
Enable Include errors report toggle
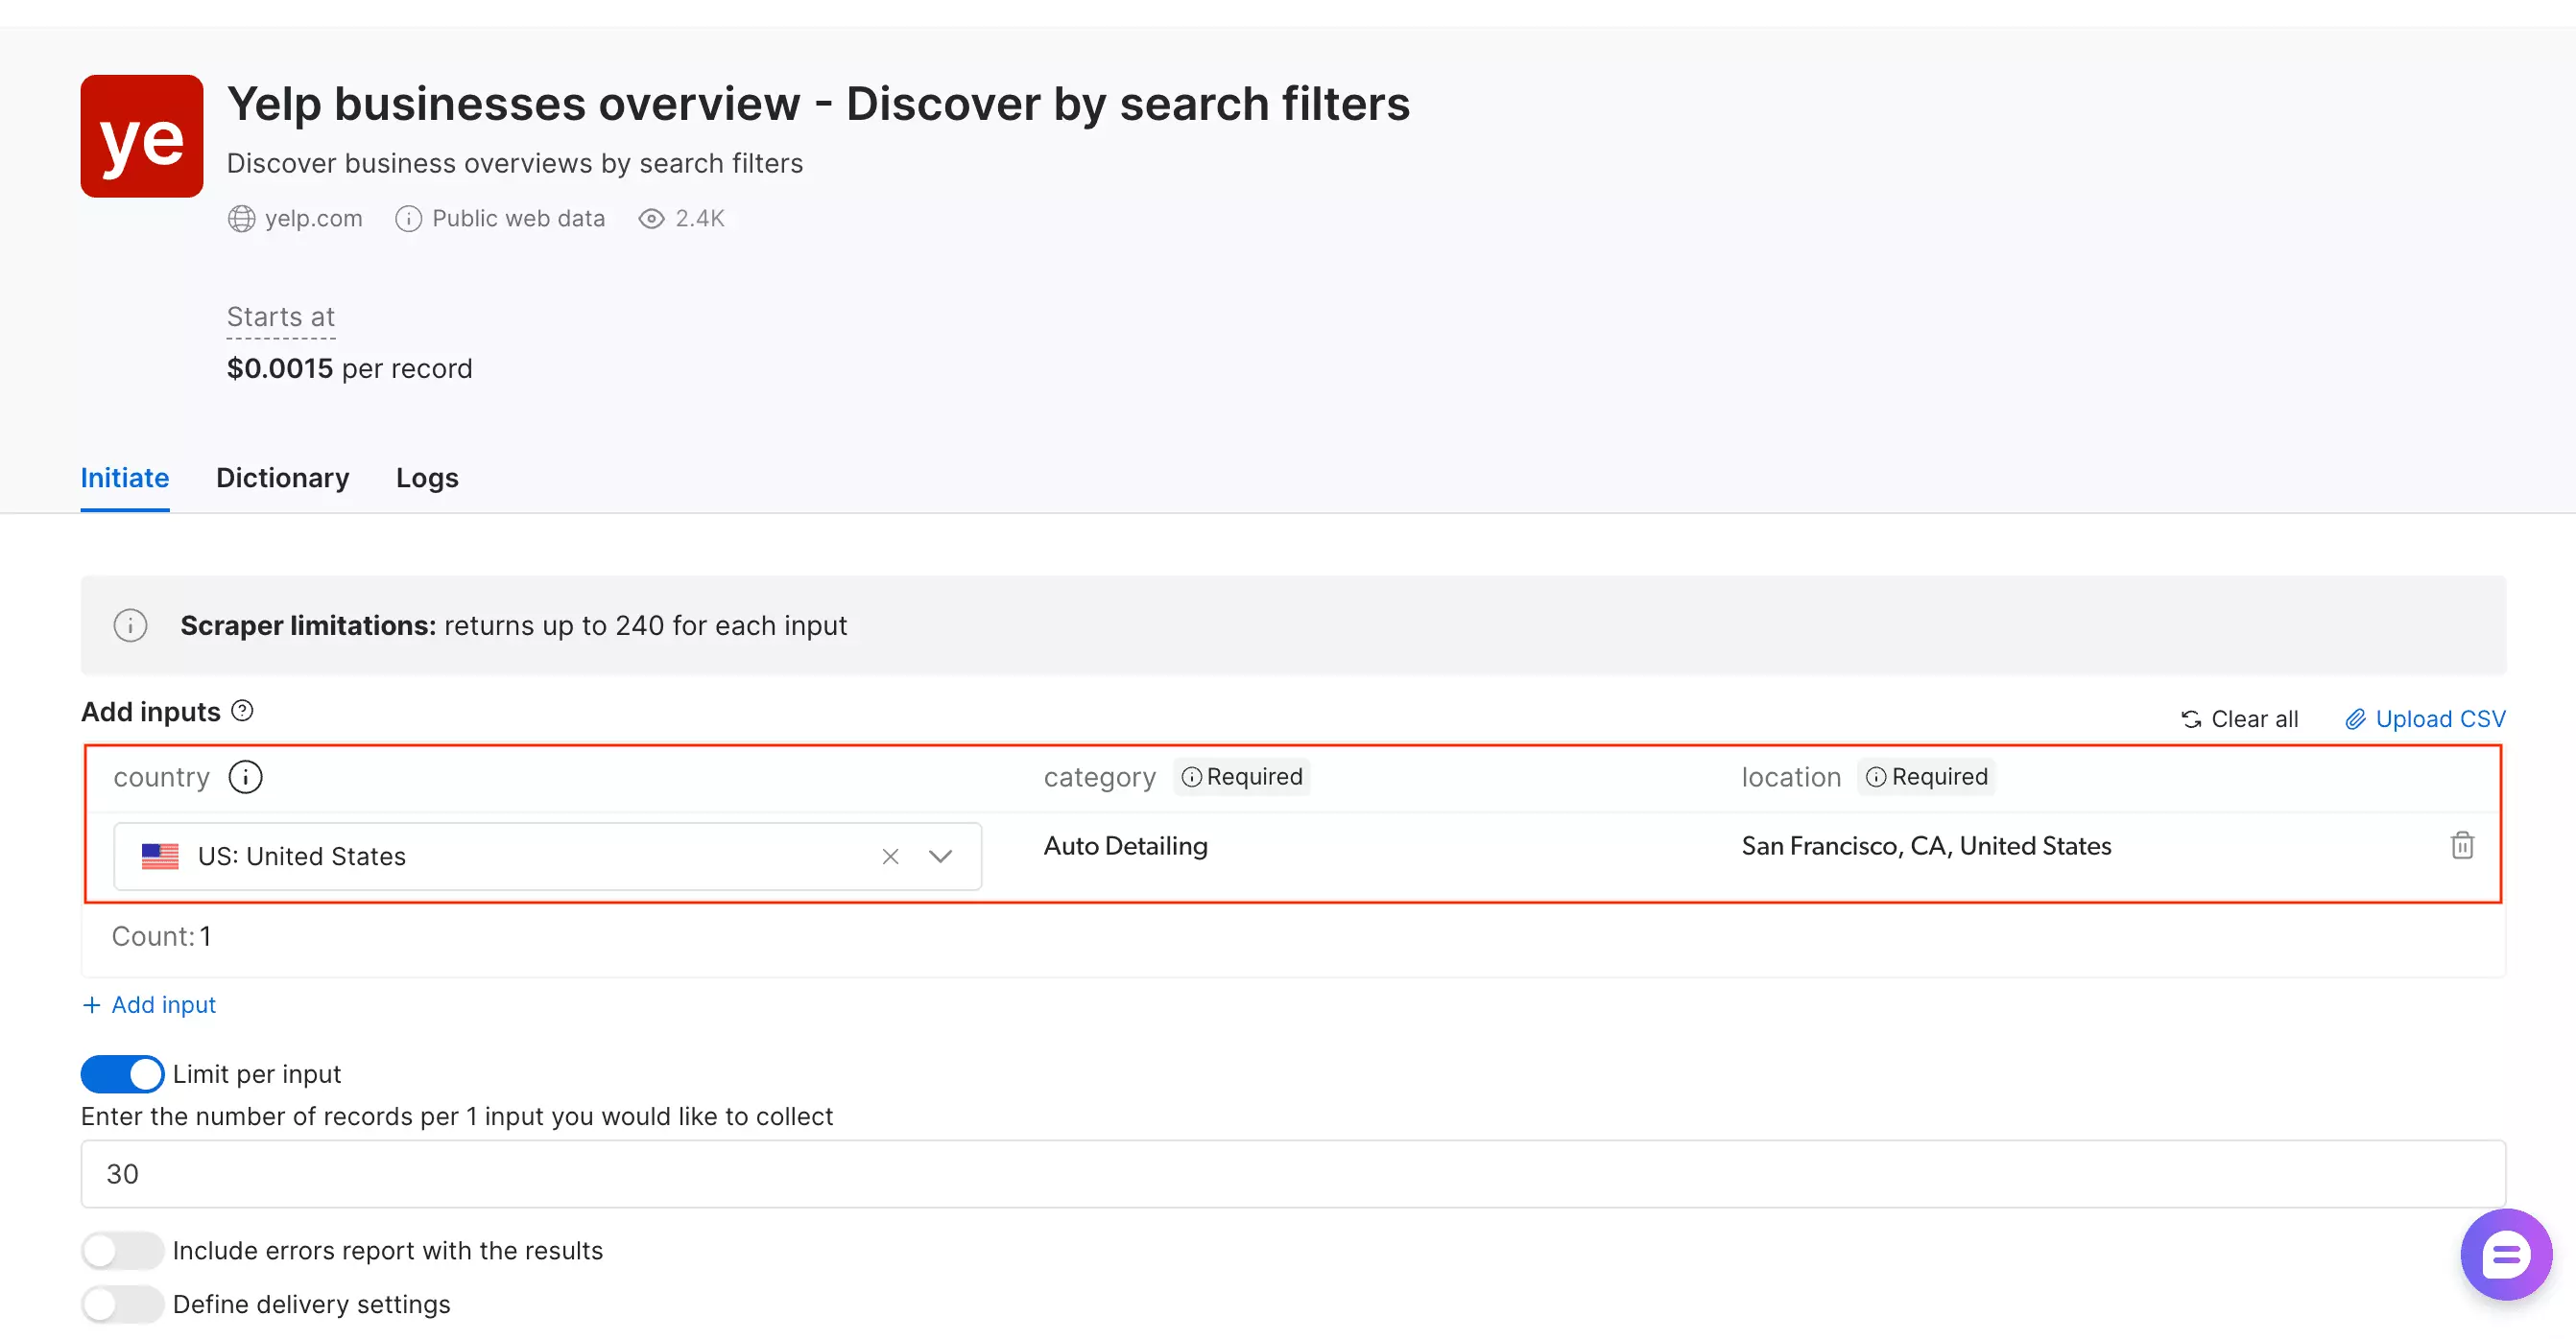(122, 1251)
